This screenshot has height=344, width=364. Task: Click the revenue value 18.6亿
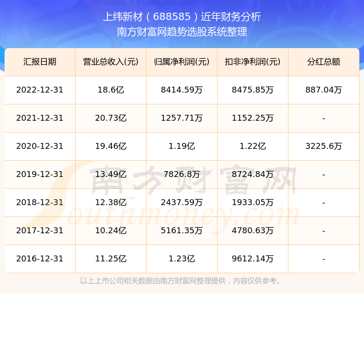coord(111,90)
